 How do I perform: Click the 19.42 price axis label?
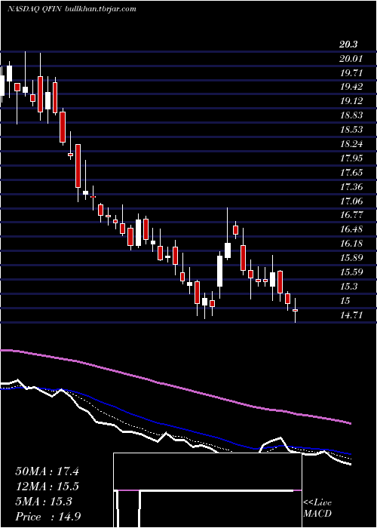point(351,87)
